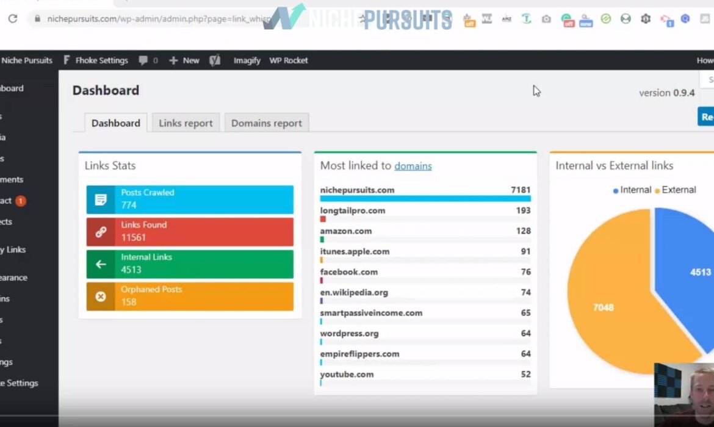
Task: Open the Posts Crawled 774 stat
Action: pyautogui.click(x=190, y=199)
